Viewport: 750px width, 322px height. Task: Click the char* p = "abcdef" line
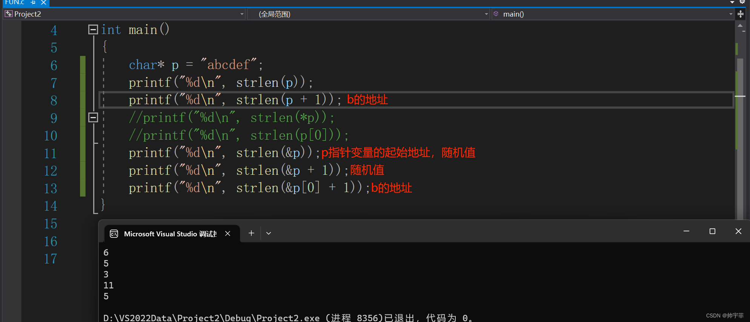196,65
